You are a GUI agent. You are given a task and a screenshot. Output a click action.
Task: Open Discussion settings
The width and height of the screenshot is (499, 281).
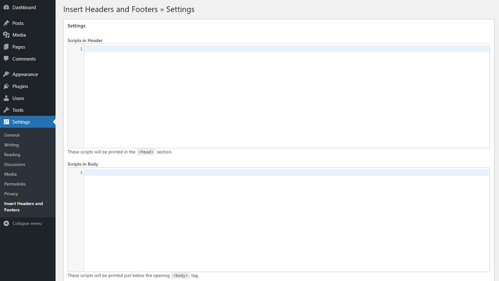[15, 164]
